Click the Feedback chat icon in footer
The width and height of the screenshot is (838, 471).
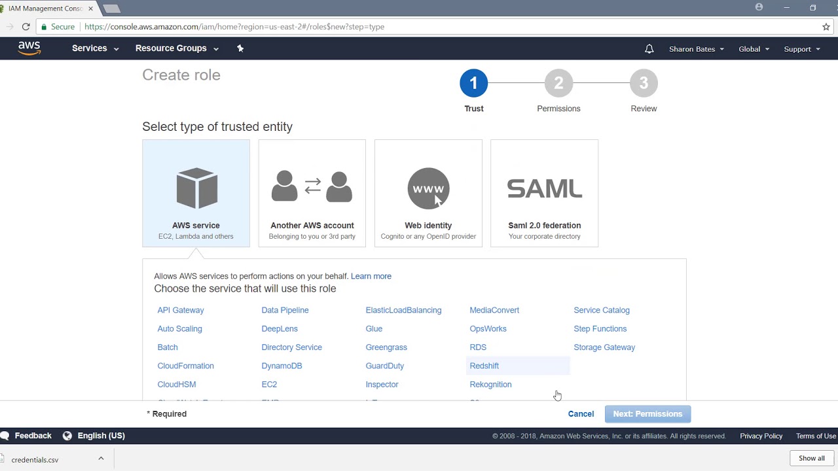tap(5, 436)
